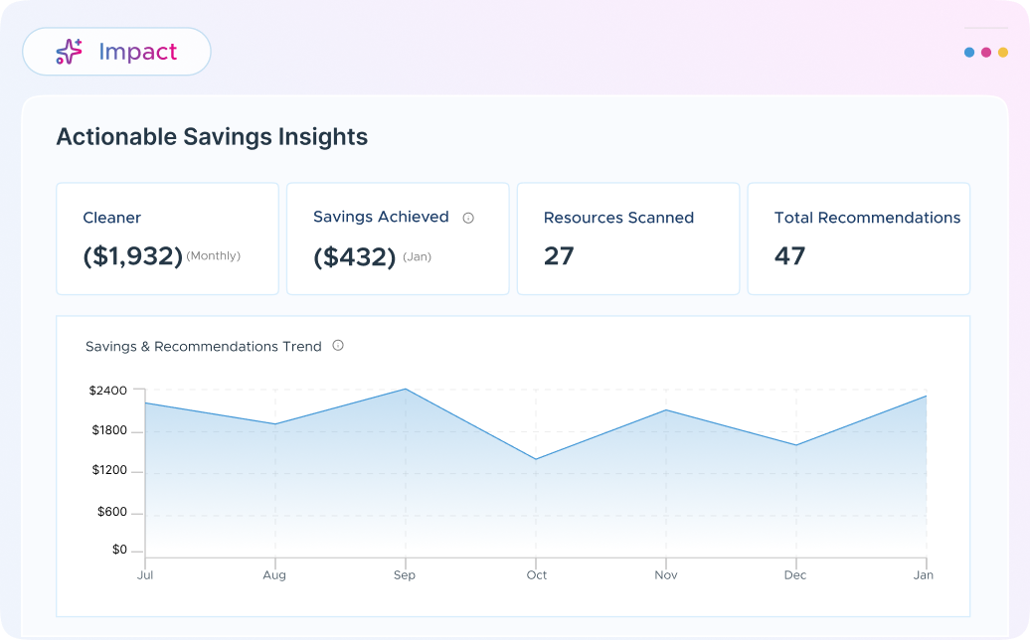Open the Total Recommendations card
Viewport: 1030px width, 640px height.
[858, 239]
